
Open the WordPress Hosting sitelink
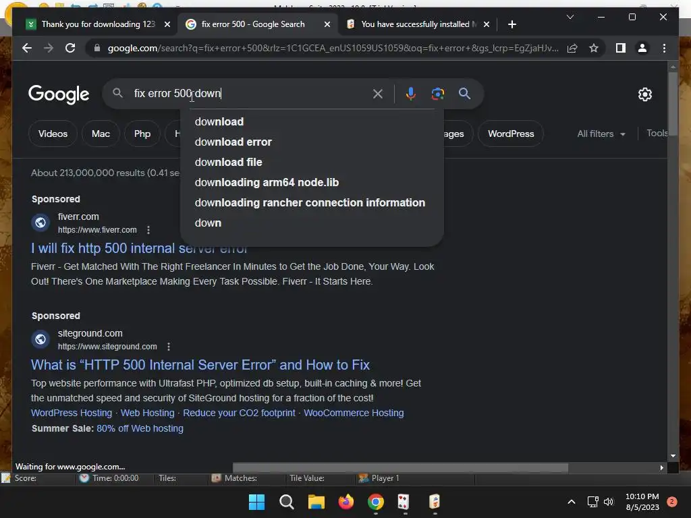pos(72,413)
